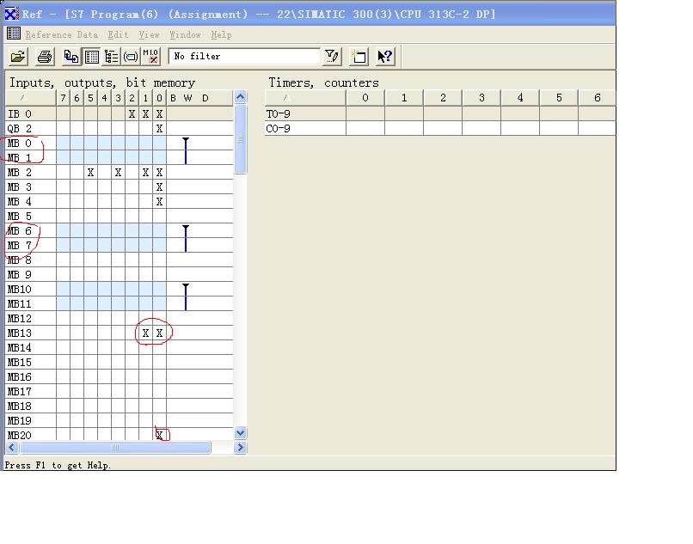
Task: Click the bit 7 column header
Action: coord(64,98)
